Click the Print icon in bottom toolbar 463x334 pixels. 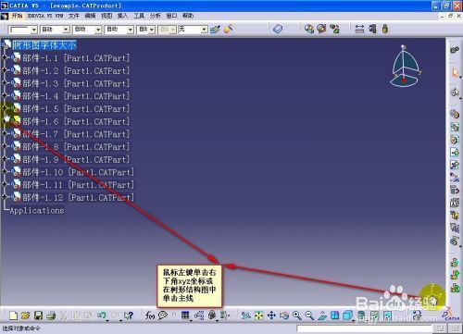coord(51,315)
